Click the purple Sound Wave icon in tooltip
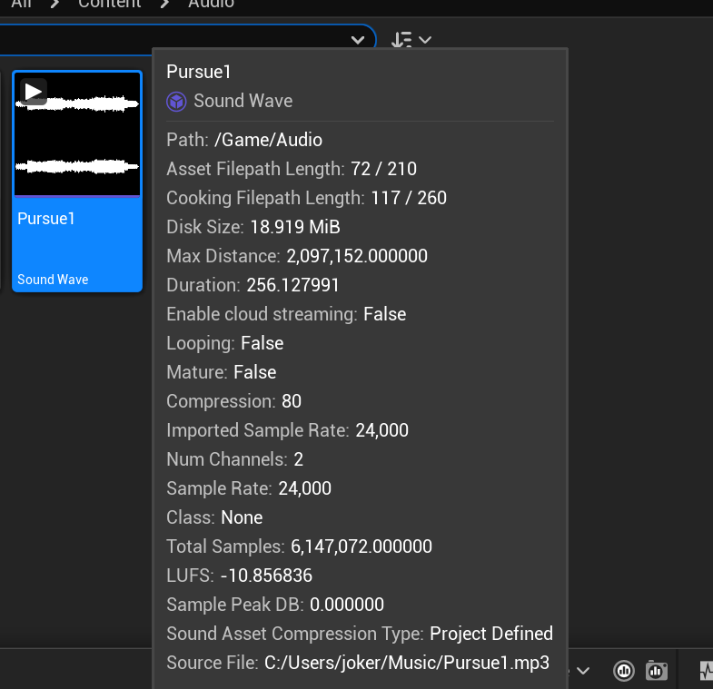The width and height of the screenshot is (713, 689). 176,102
